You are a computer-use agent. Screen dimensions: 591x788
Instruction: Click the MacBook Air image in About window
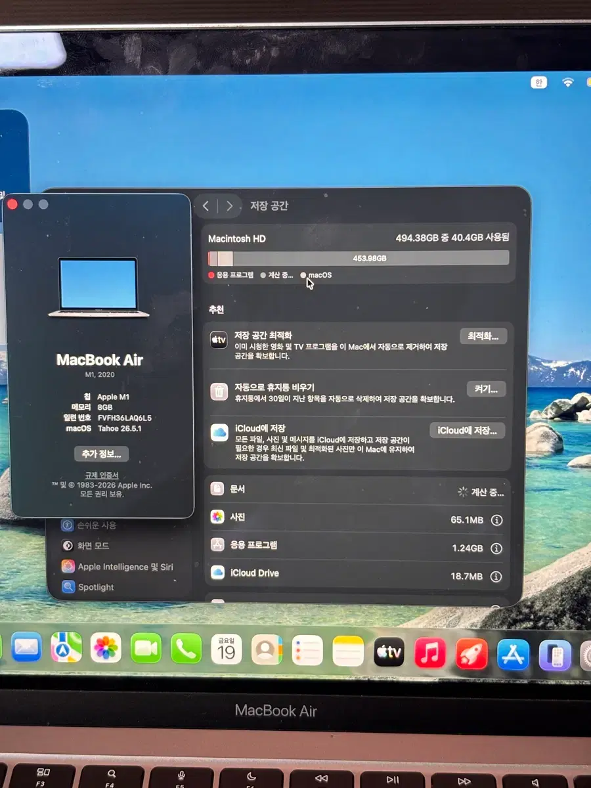(x=98, y=287)
